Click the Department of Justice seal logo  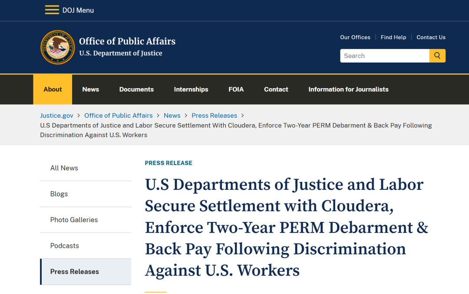tap(58, 47)
